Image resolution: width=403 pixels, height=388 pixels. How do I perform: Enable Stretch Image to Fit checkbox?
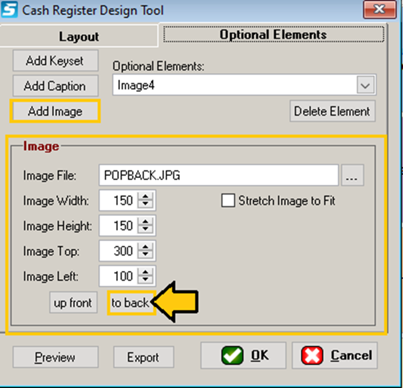pos(228,201)
